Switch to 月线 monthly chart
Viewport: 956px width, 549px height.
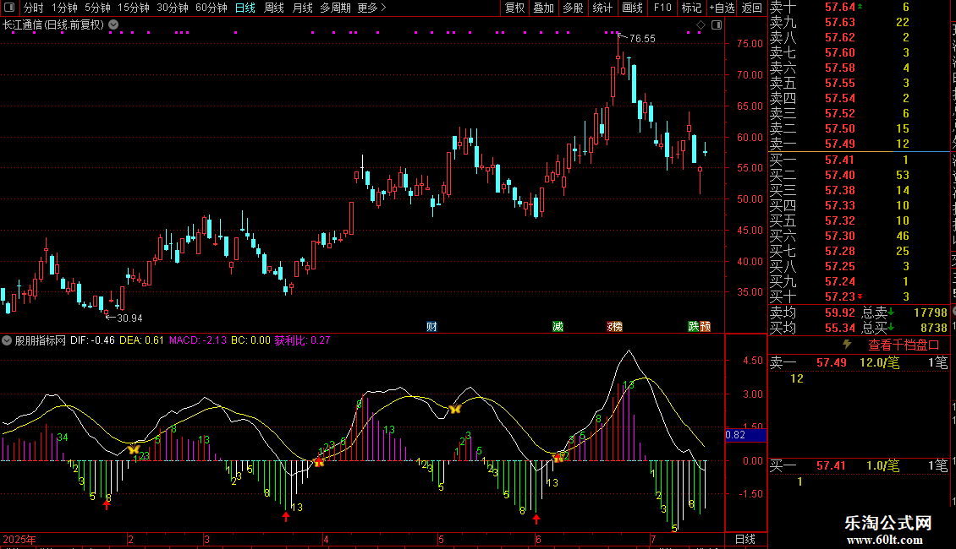coord(302,8)
